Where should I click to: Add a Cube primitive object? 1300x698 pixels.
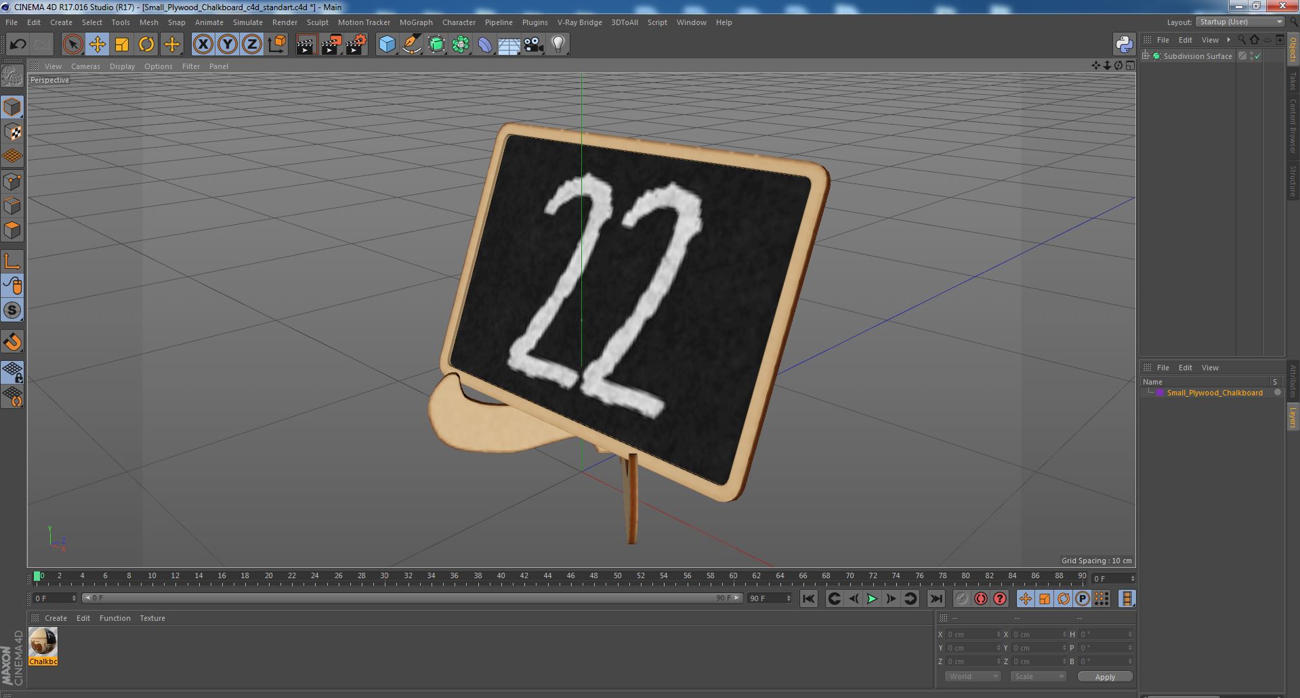(x=387, y=45)
